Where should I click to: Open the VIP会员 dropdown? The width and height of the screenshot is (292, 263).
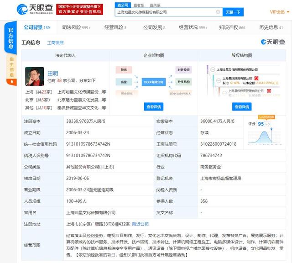point(280,12)
